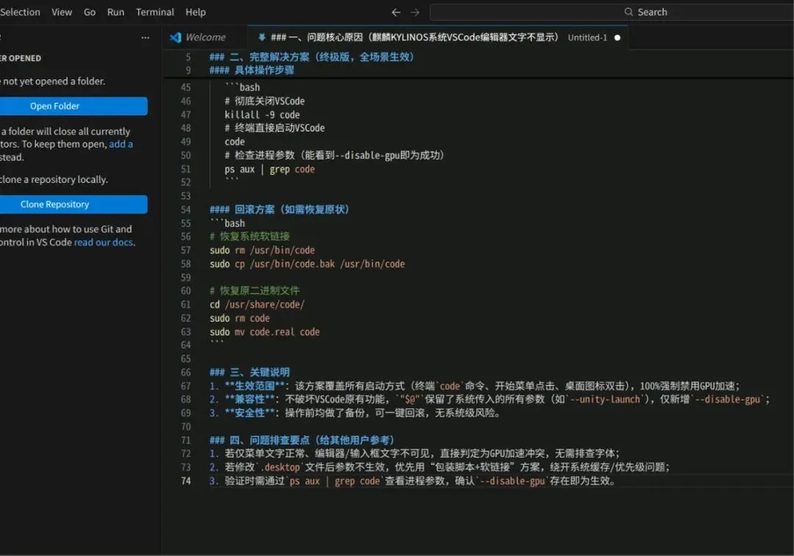The image size is (794, 556).
Task: Click the '**安全性**' list item
Action: pyautogui.click(x=356, y=413)
